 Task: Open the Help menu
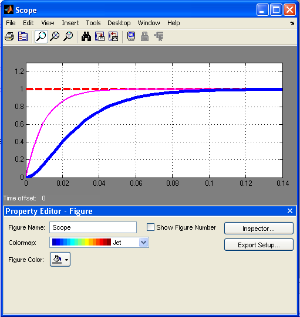[174, 23]
